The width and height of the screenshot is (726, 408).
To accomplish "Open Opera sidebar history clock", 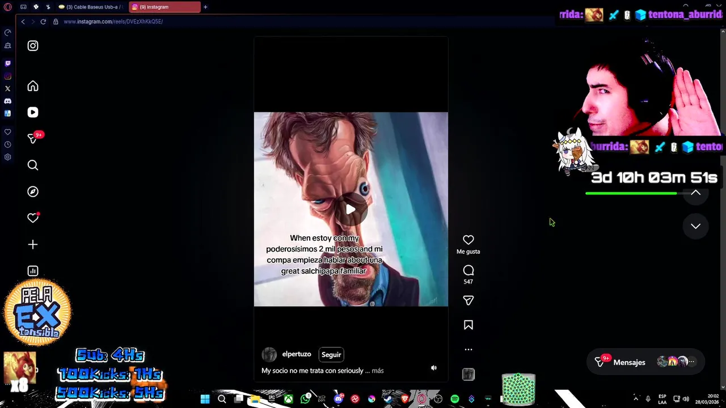I will (7, 144).
